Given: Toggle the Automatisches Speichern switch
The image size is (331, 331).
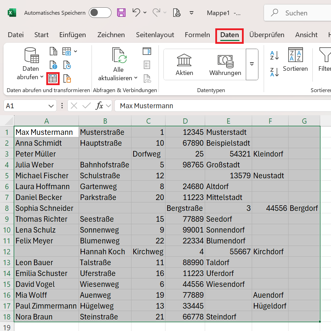Looking at the screenshot, I should coord(100,13).
